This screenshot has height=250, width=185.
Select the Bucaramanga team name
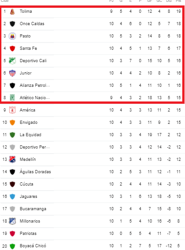[33, 209]
